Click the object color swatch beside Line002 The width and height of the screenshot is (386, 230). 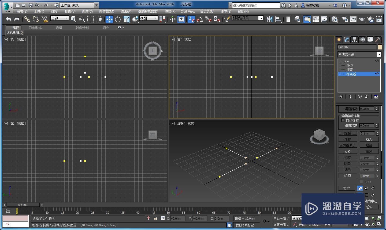380,47
